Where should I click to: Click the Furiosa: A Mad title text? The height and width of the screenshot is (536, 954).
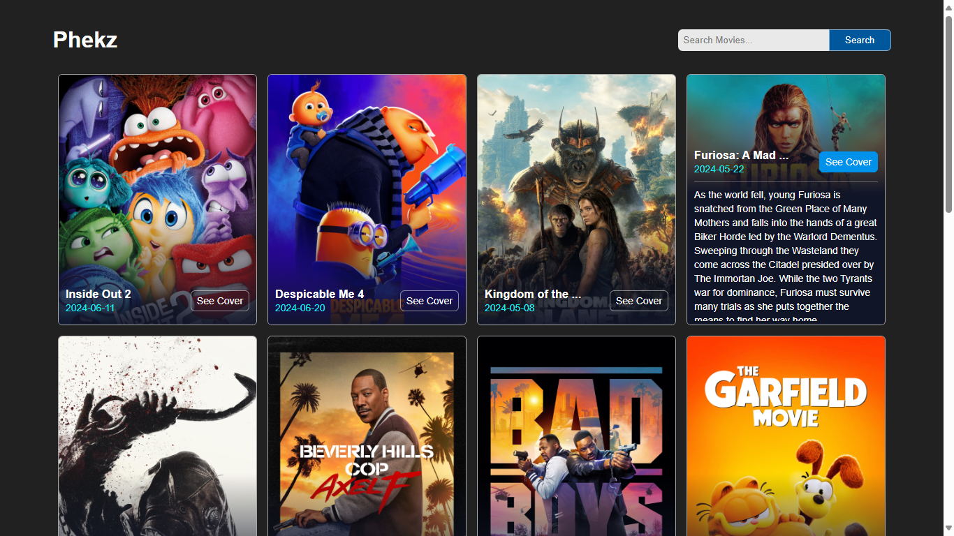click(741, 156)
